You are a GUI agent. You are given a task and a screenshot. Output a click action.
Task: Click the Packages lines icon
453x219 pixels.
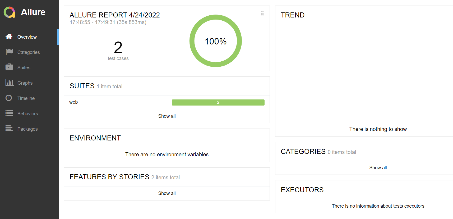(9, 129)
